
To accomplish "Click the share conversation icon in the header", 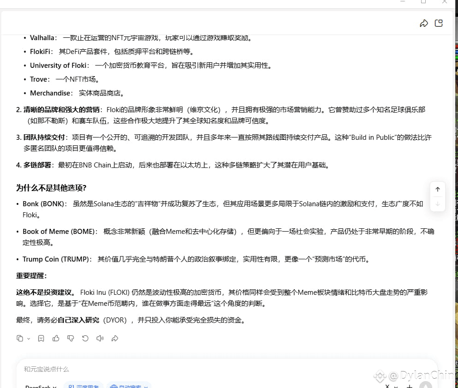I will click(x=424, y=24).
